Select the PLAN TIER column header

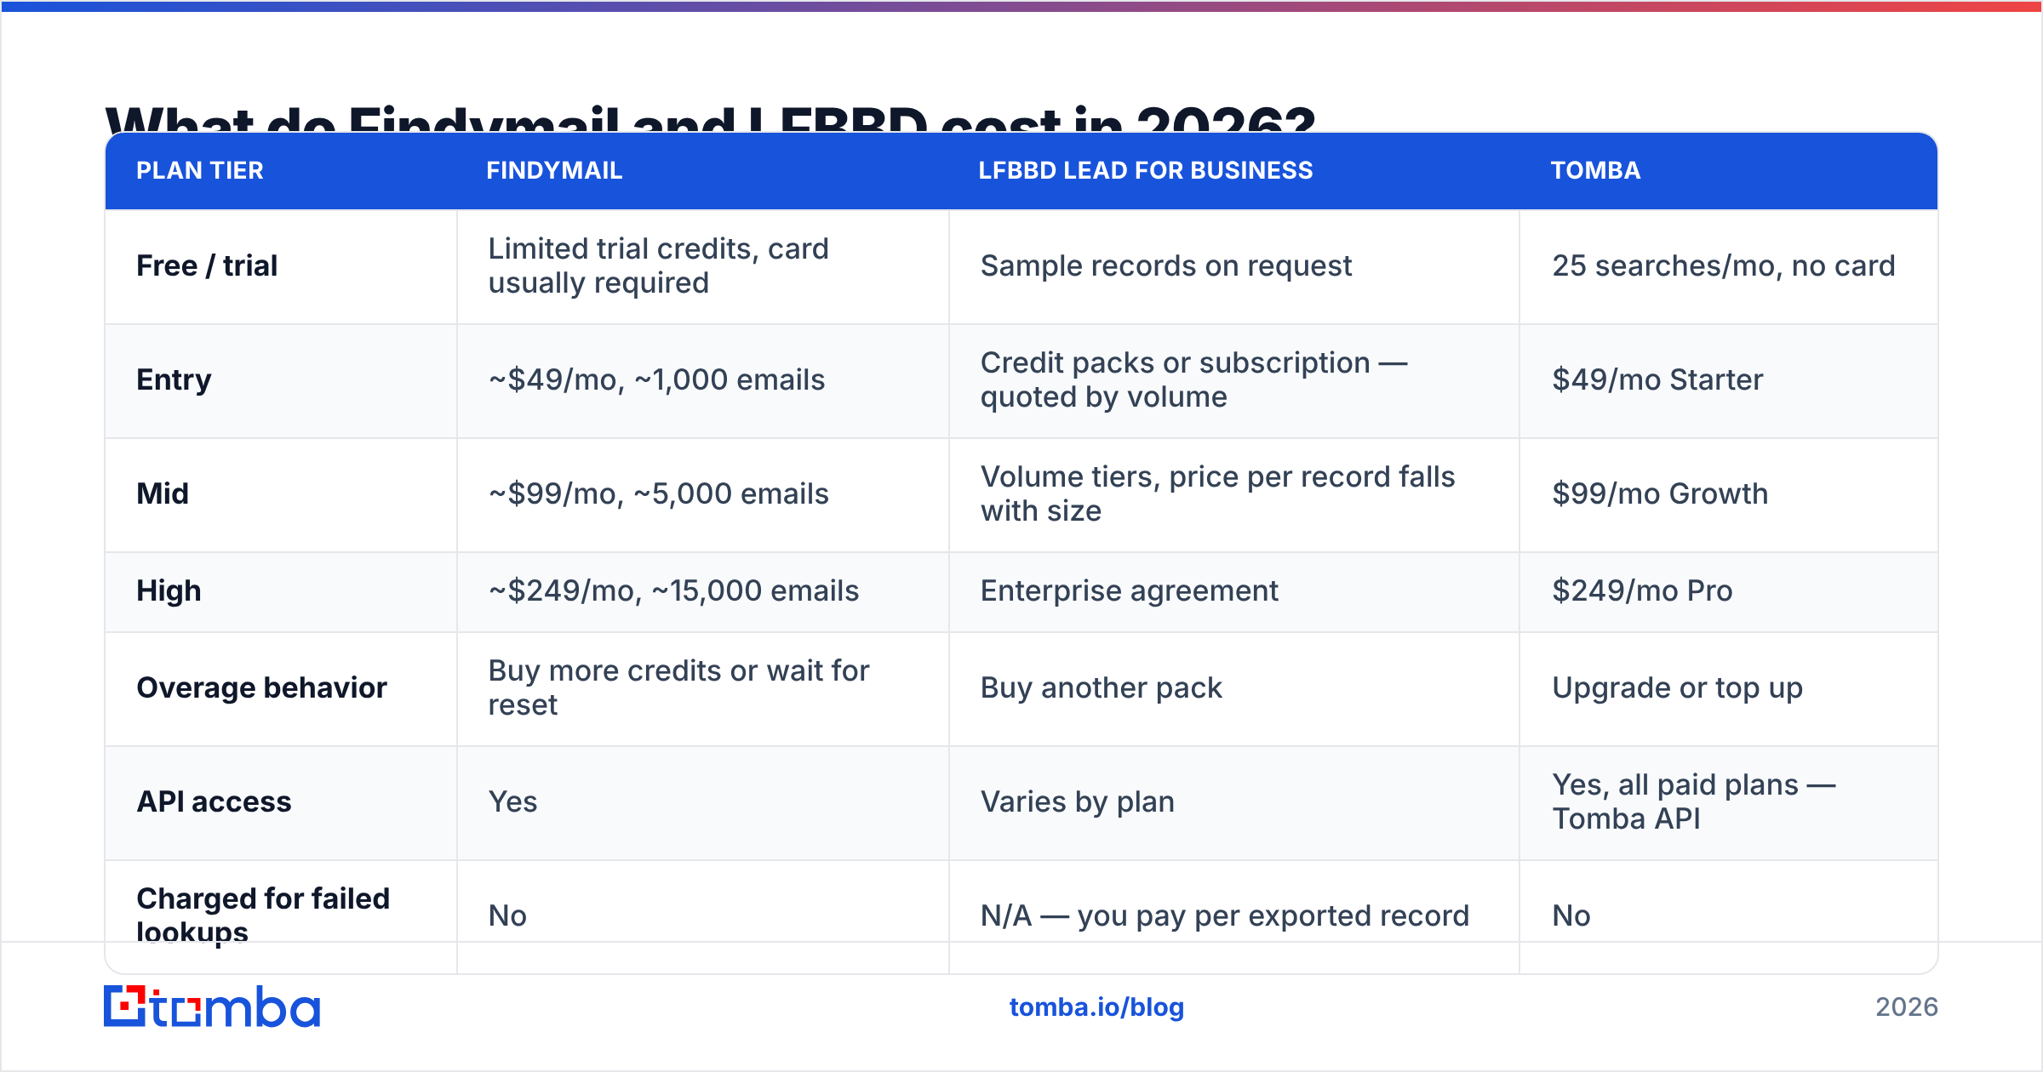point(200,171)
